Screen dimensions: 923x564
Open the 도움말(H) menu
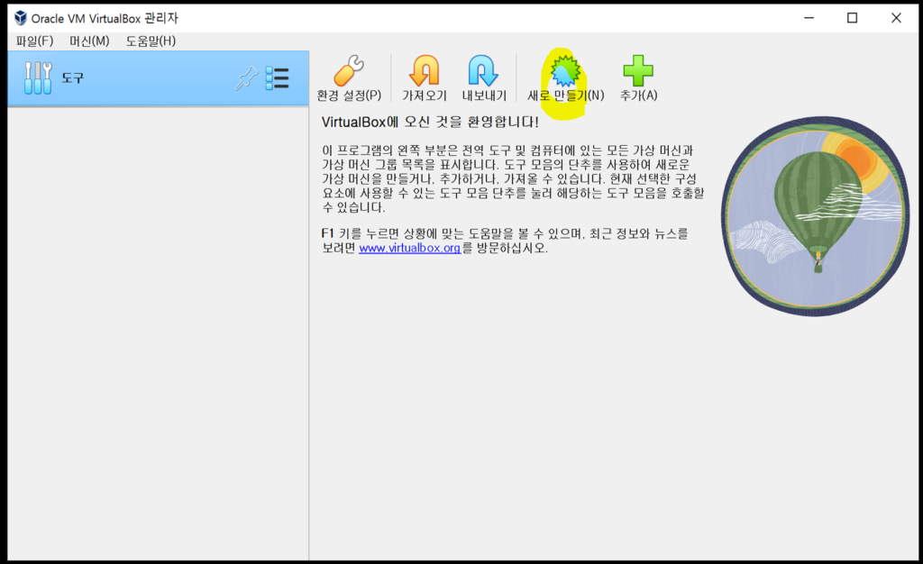(x=151, y=41)
